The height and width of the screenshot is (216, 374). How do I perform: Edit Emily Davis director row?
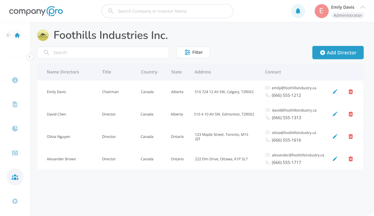pyautogui.click(x=335, y=92)
